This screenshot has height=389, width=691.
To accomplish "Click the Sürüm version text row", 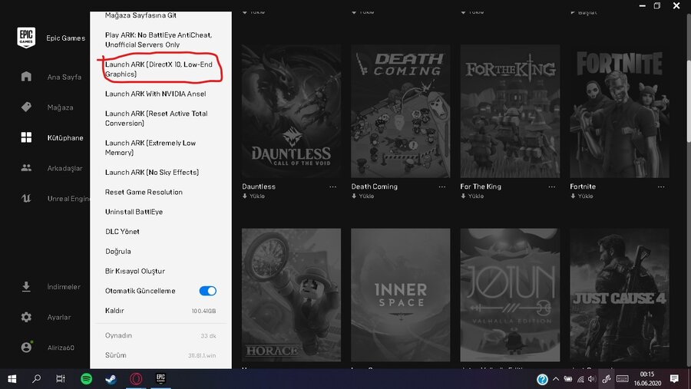I will click(161, 355).
